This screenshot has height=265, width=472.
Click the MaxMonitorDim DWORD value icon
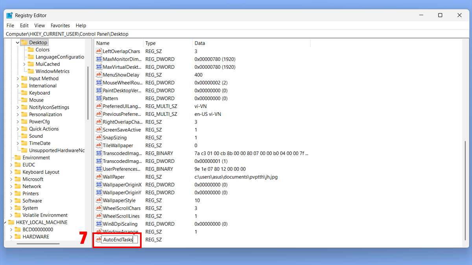click(x=99, y=59)
